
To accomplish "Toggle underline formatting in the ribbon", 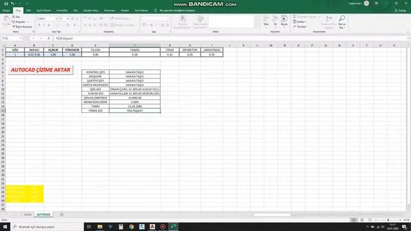I will 49,25.
